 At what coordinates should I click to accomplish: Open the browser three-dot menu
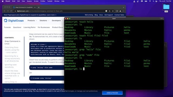pyautogui.click(x=124, y=11)
